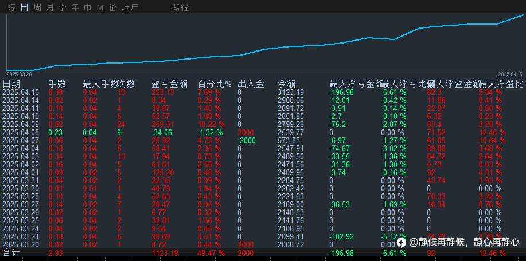The height and width of the screenshot is (261, 526).
Task: Open the 备 tab
Action: pyautogui.click(x=112, y=7)
